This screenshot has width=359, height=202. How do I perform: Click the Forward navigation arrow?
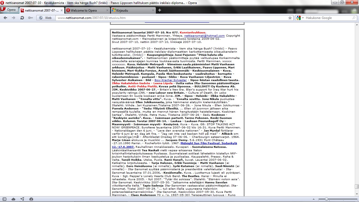(13, 18)
